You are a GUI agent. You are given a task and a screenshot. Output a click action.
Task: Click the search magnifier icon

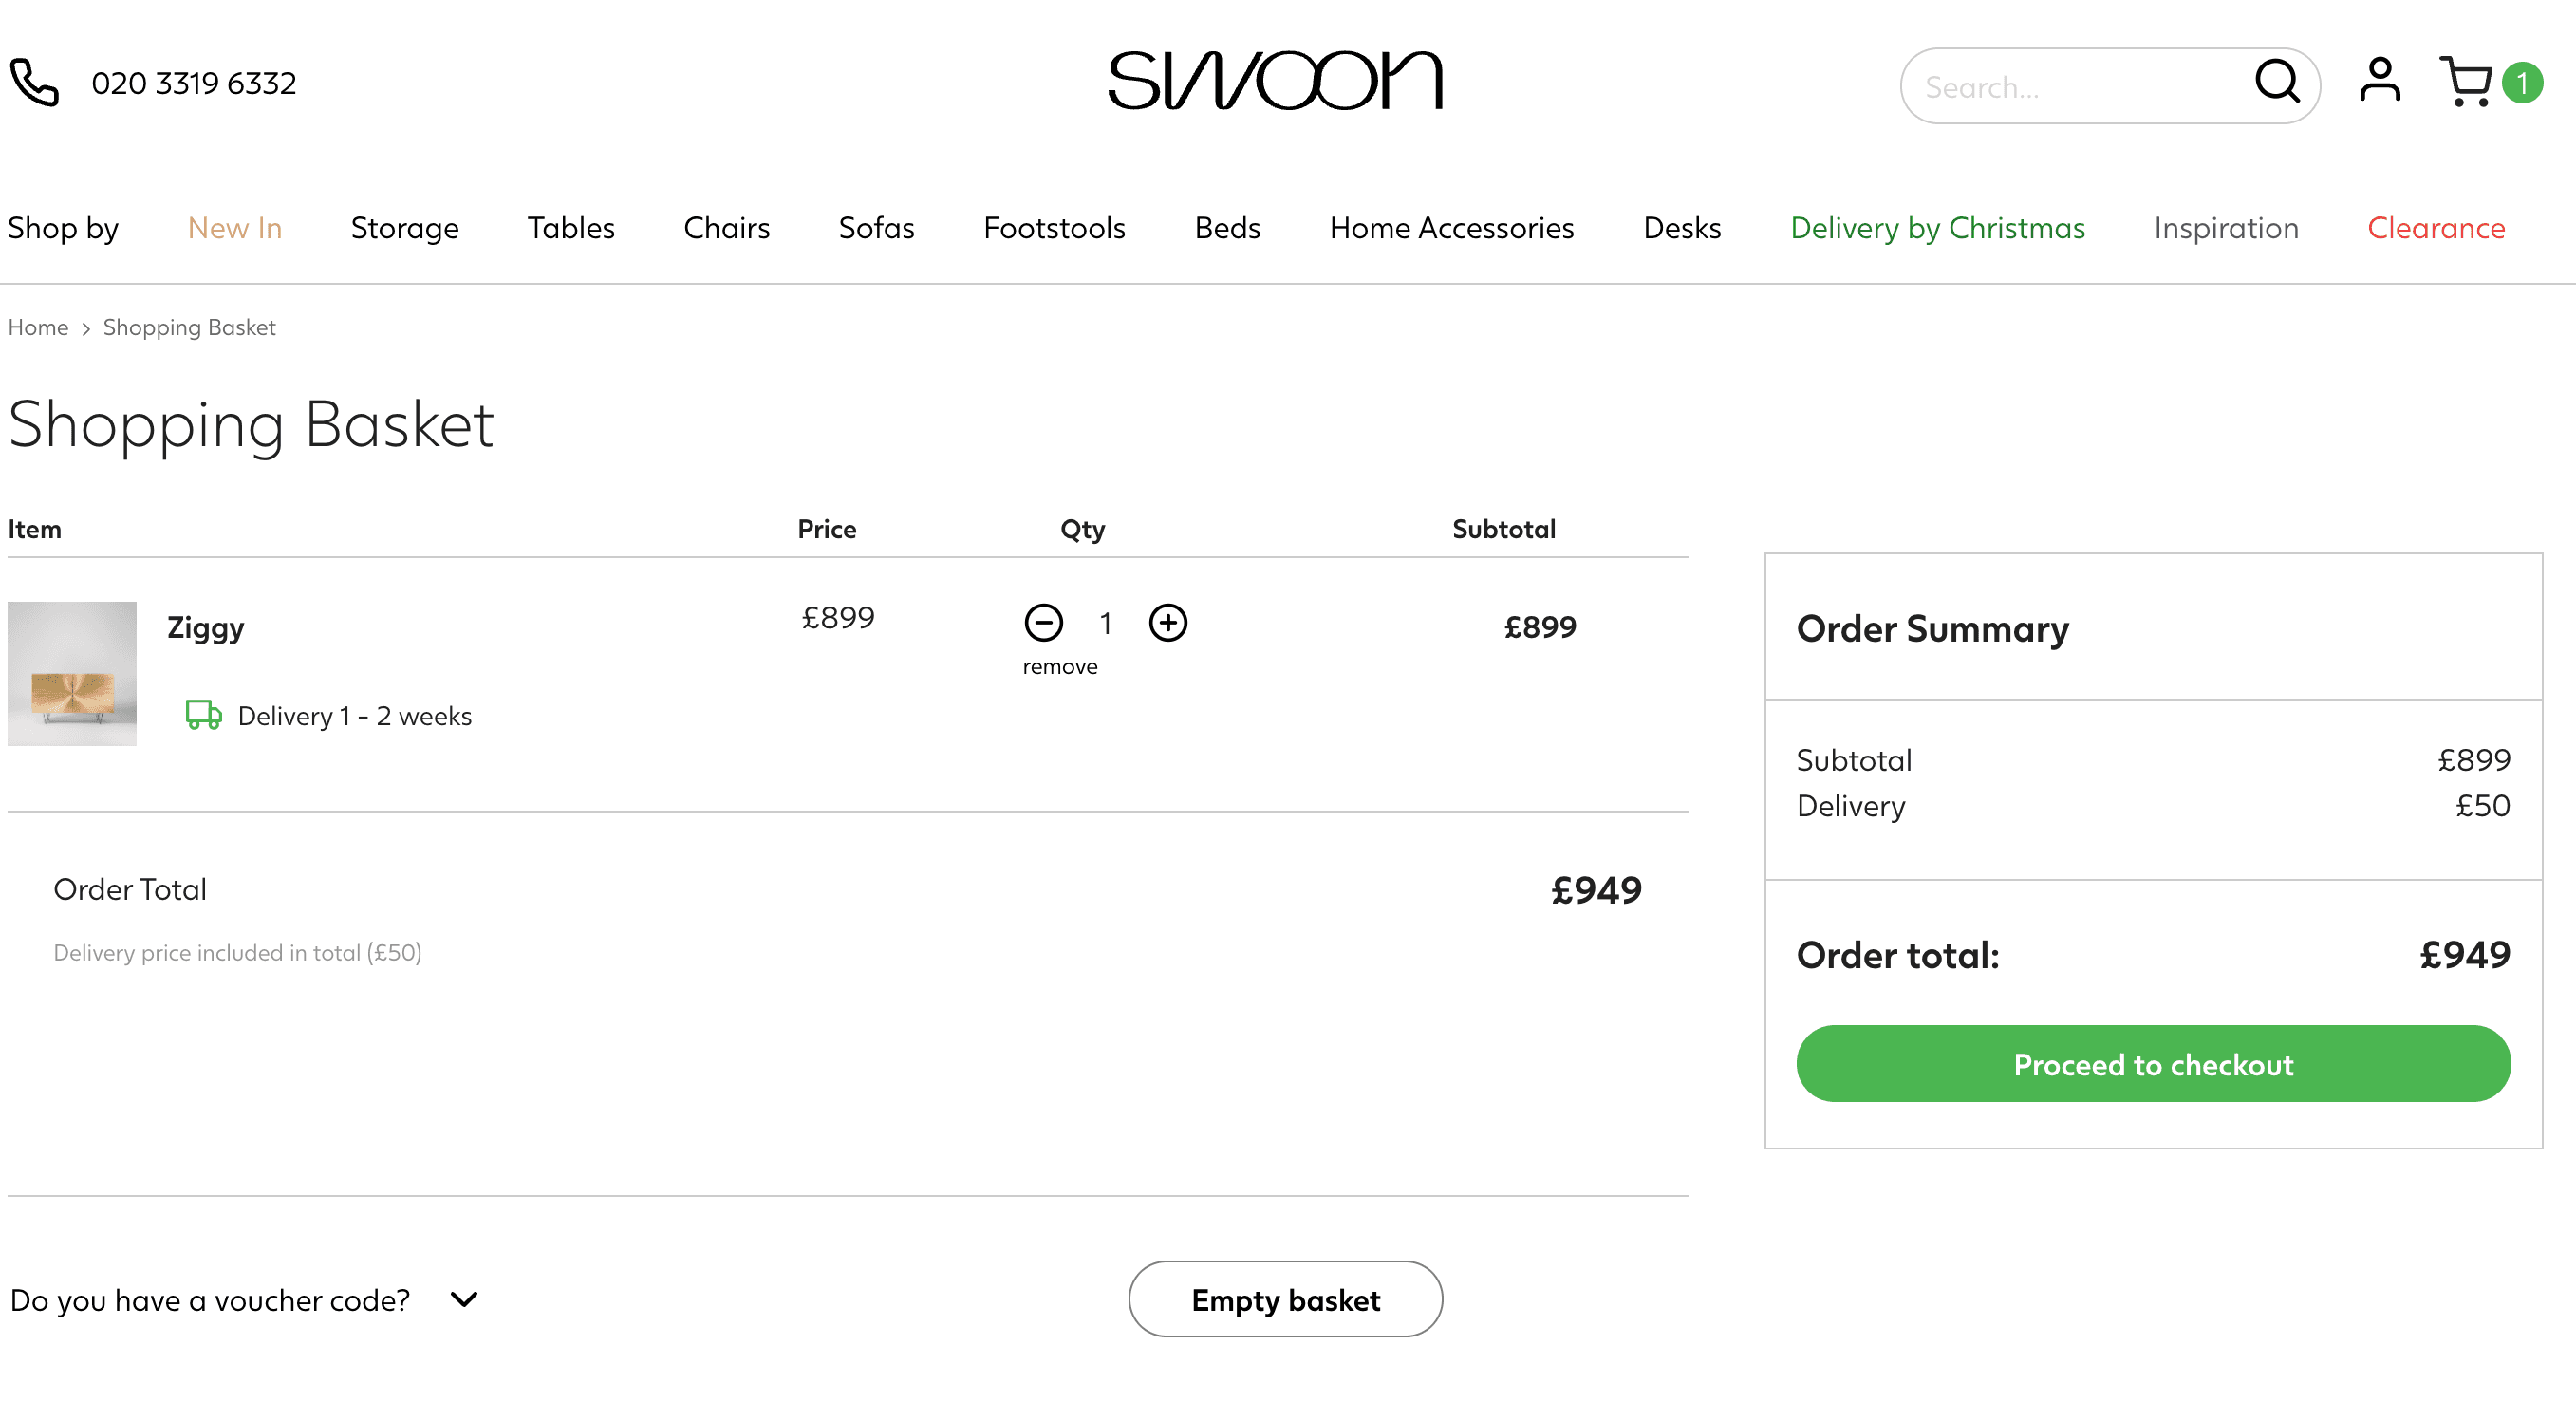[x=2277, y=82]
